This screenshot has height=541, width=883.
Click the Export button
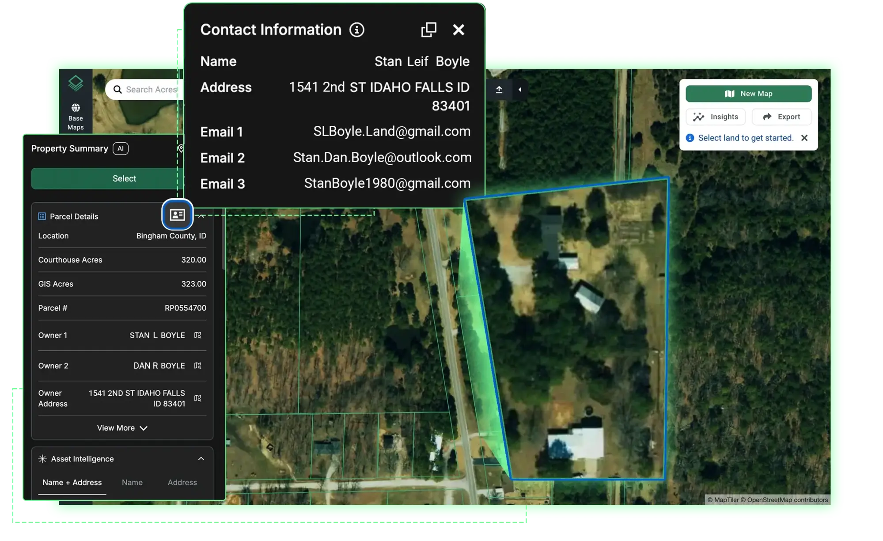tap(781, 117)
